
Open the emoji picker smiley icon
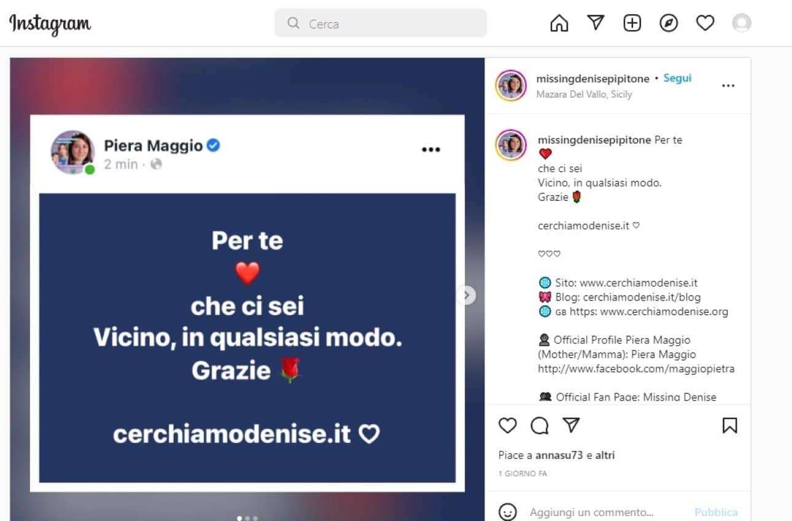pyautogui.click(x=507, y=512)
